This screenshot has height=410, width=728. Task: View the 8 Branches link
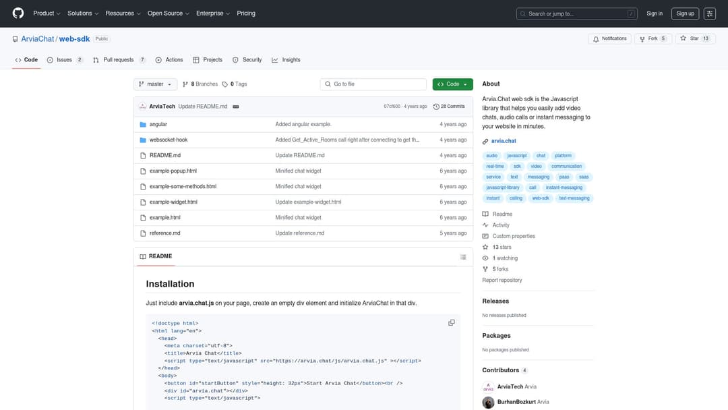[200, 84]
